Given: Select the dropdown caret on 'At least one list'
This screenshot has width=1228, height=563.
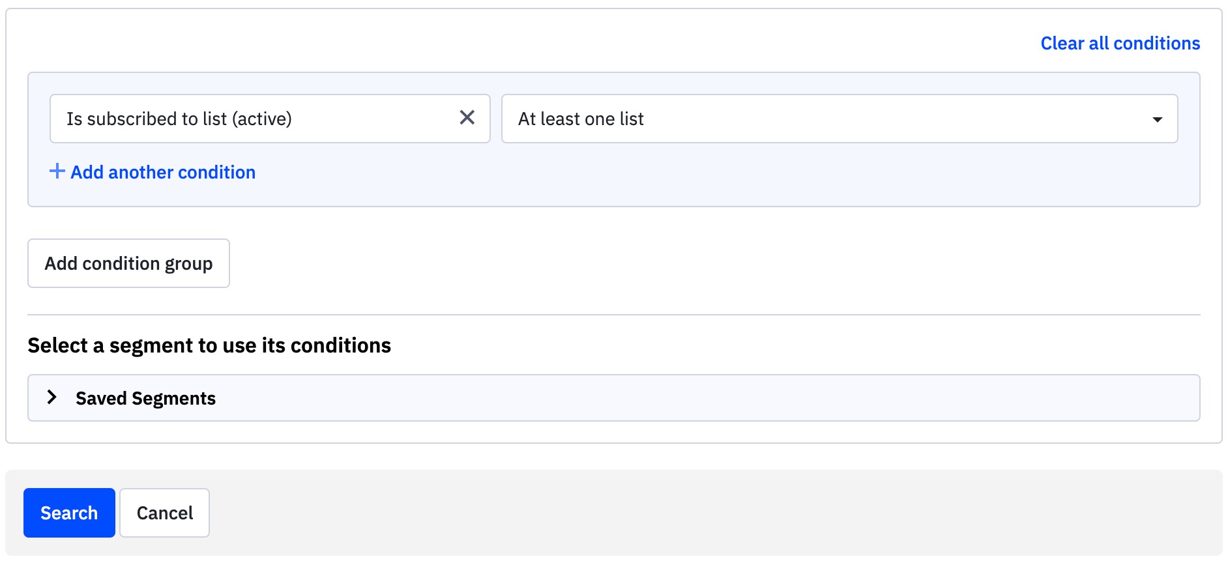Looking at the screenshot, I should tap(1158, 119).
